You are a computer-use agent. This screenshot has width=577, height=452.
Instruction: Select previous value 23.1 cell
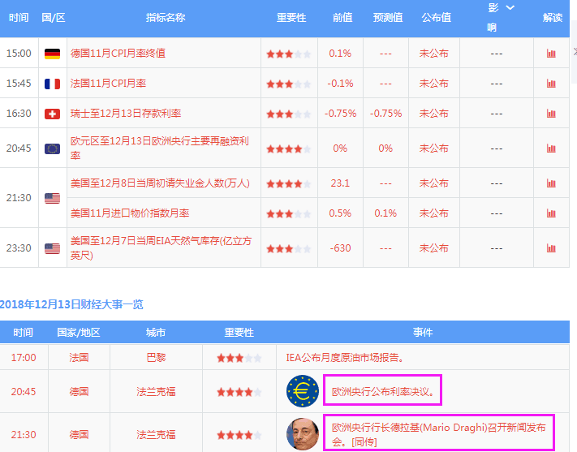(x=340, y=183)
